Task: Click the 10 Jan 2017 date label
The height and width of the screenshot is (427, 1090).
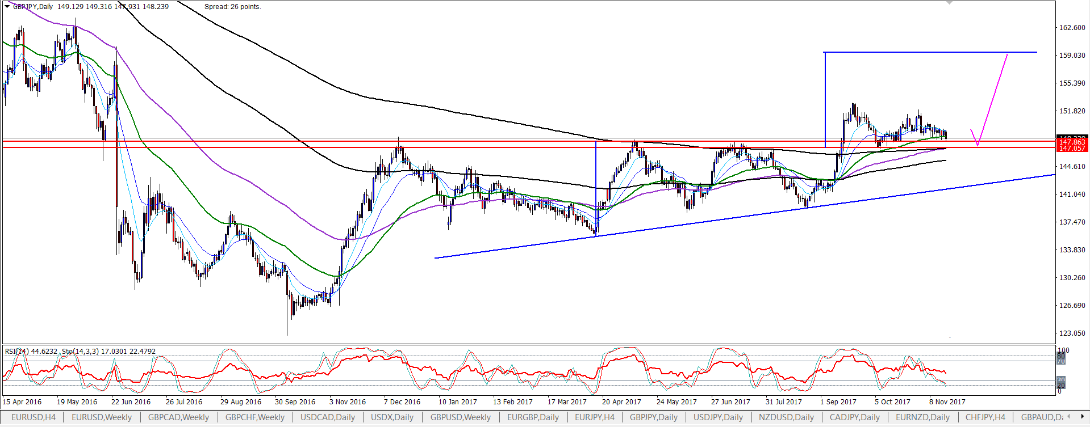Action: tap(458, 402)
